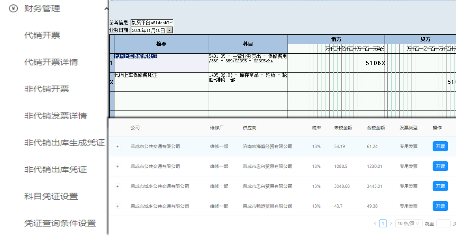Image resolution: width=456 pixels, height=236 pixels.
Task: Collapse the 财务管理 menu with the chevron
Action: pos(106,9)
